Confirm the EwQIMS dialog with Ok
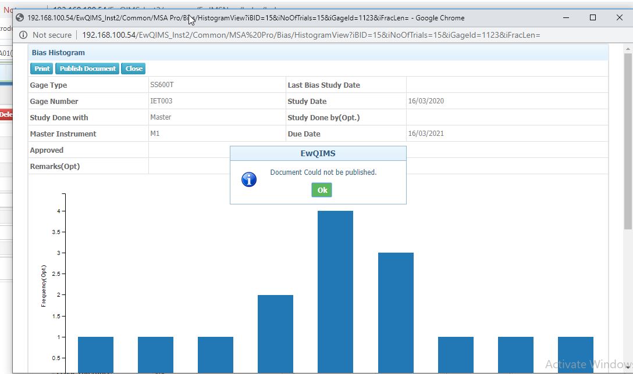 click(x=322, y=190)
